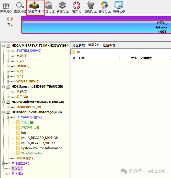Expand the C(C:) partition node

[8, 61]
